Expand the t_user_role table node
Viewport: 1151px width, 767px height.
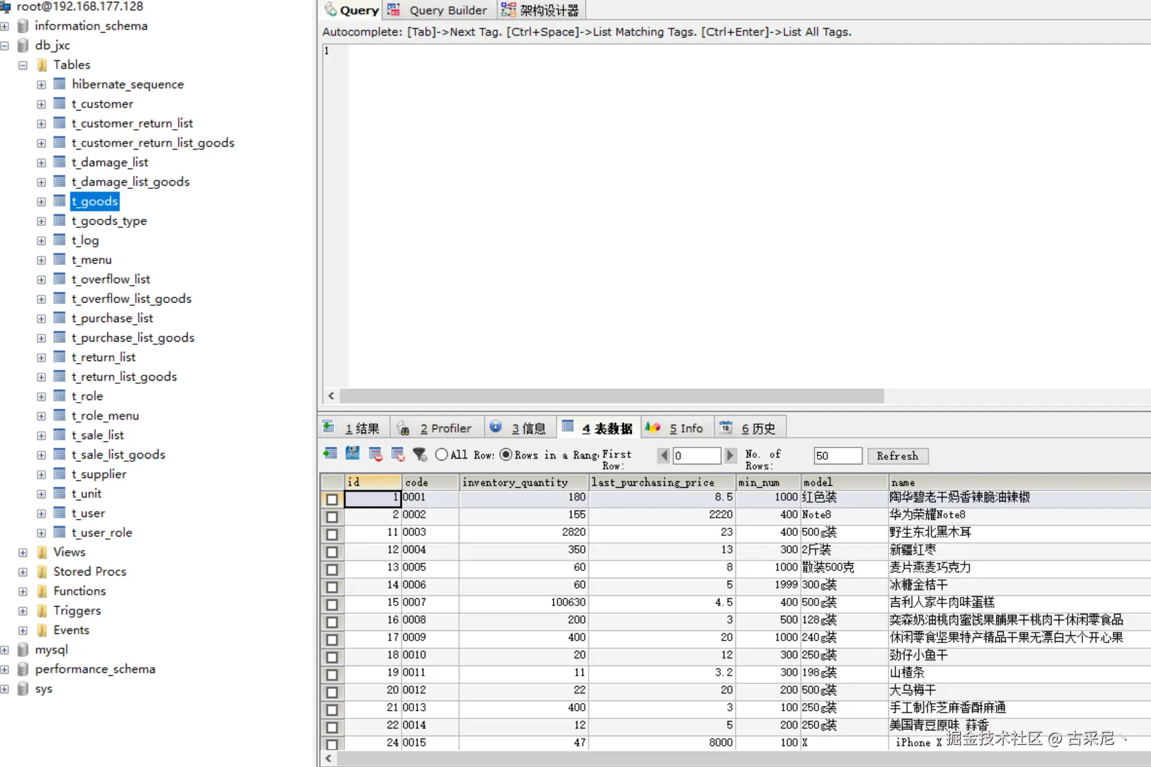click(42, 533)
